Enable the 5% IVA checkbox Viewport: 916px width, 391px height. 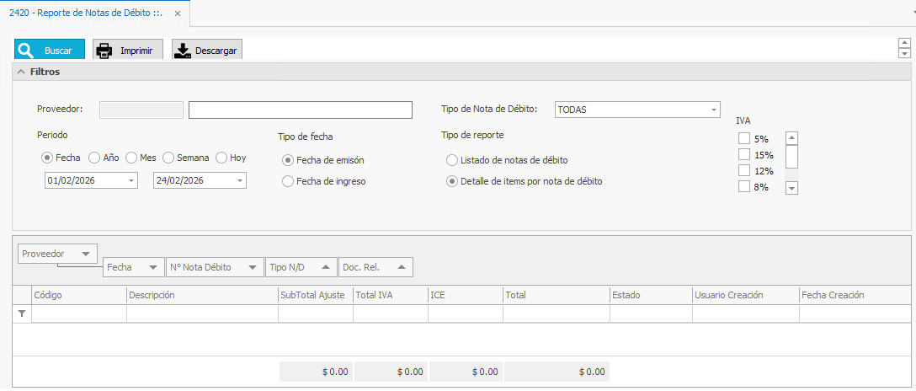(743, 139)
